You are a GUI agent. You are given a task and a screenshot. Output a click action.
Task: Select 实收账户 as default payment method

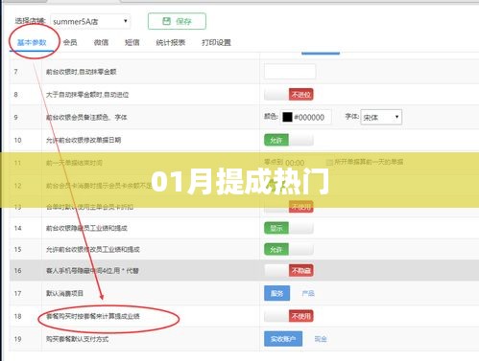283,339
